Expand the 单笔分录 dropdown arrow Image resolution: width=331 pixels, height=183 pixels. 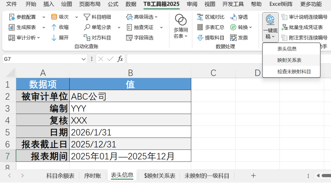[120, 27]
